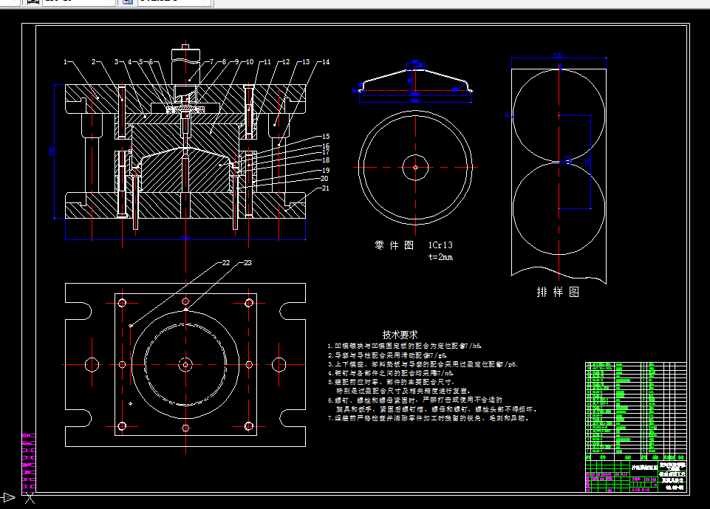Select part balloon number '13'
Image resolution: width=710 pixels, height=509 pixels.
pyautogui.click(x=306, y=61)
